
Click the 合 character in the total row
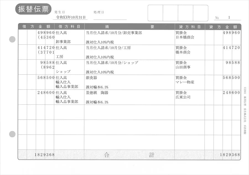pyautogui.click(x=107, y=155)
